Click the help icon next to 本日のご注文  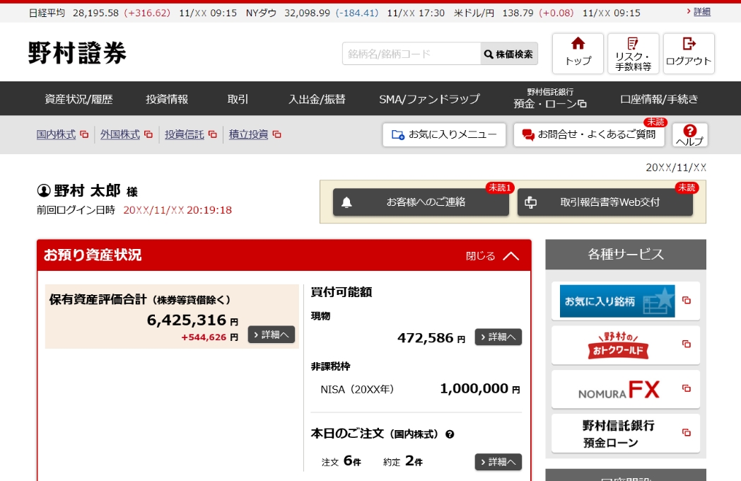(450, 434)
